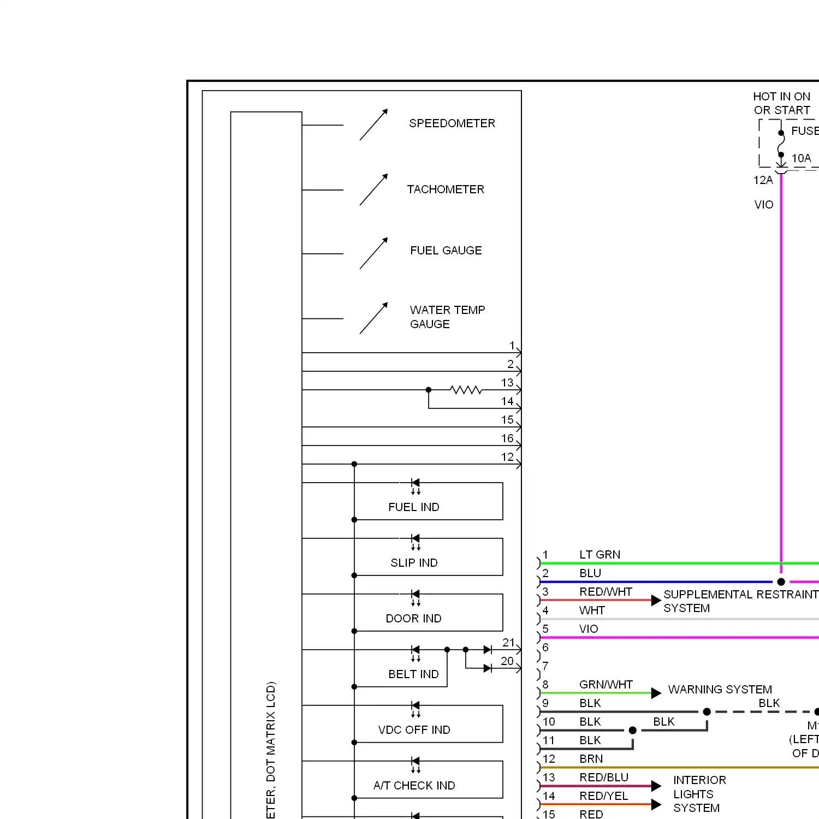
Task: Click the red arrow on RED/WHT wire
Action: click(x=656, y=601)
